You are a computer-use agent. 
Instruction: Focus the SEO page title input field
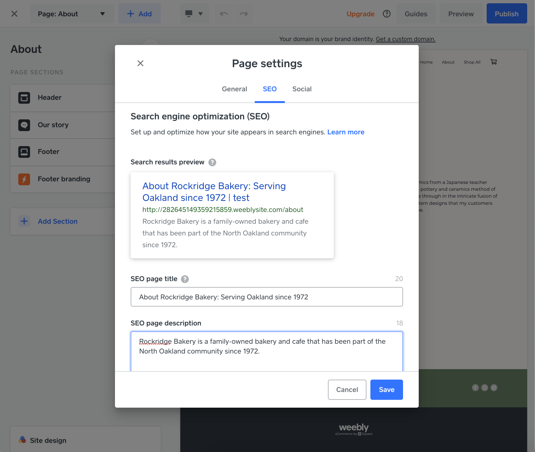(x=267, y=297)
